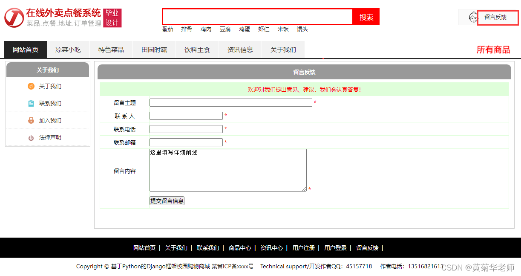Click the 所有商品 link
The height and width of the screenshot is (276, 521).
pyautogui.click(x=493, y=50)
